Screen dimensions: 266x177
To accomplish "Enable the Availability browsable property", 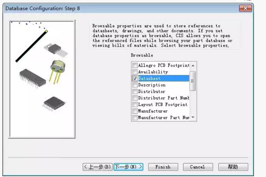I will click(x=135, y=72).
